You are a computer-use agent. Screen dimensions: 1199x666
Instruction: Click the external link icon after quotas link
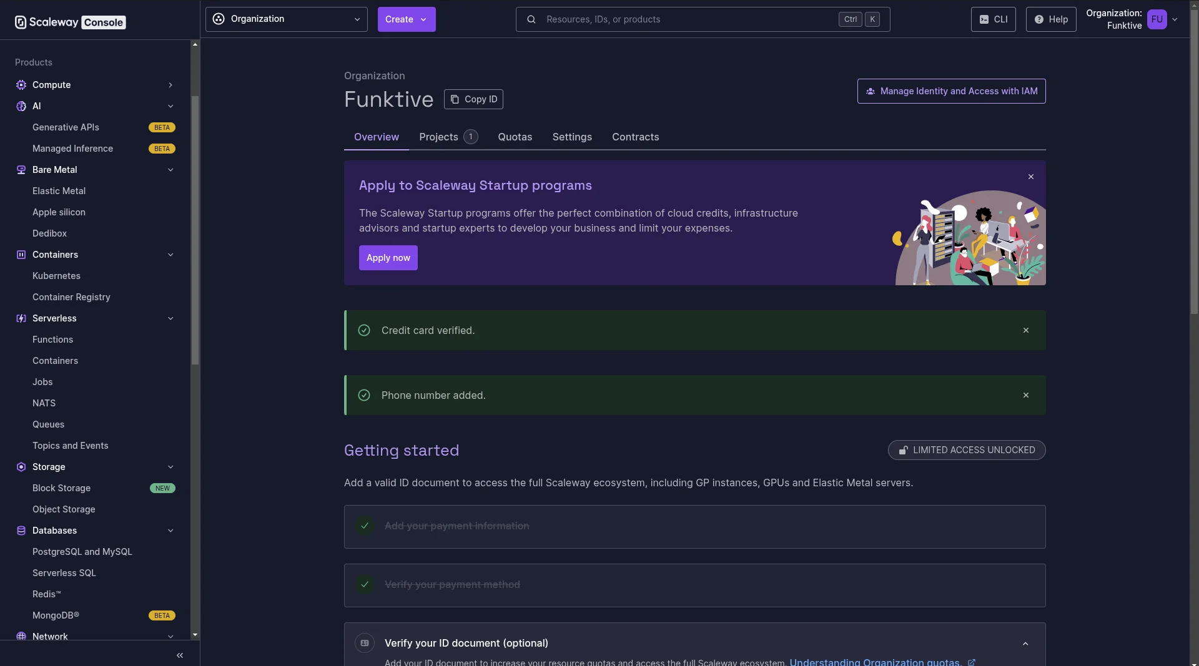point(972,662)
